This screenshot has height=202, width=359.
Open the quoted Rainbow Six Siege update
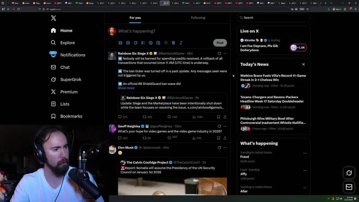tap(172, 102)
